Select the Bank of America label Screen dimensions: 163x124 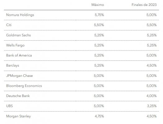(x=19, y=55)
